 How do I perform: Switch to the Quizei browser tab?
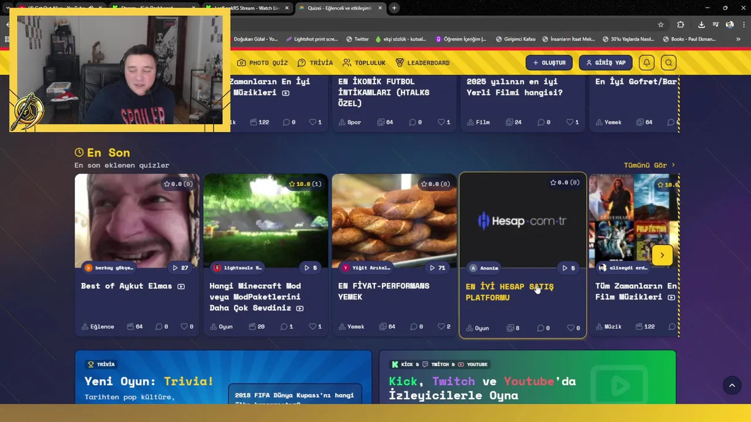tap(342, 8)
